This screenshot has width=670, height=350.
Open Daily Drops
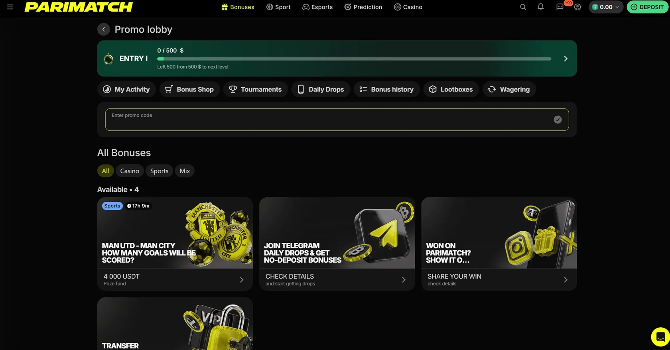pyautogui.click(x=321, y=89)
